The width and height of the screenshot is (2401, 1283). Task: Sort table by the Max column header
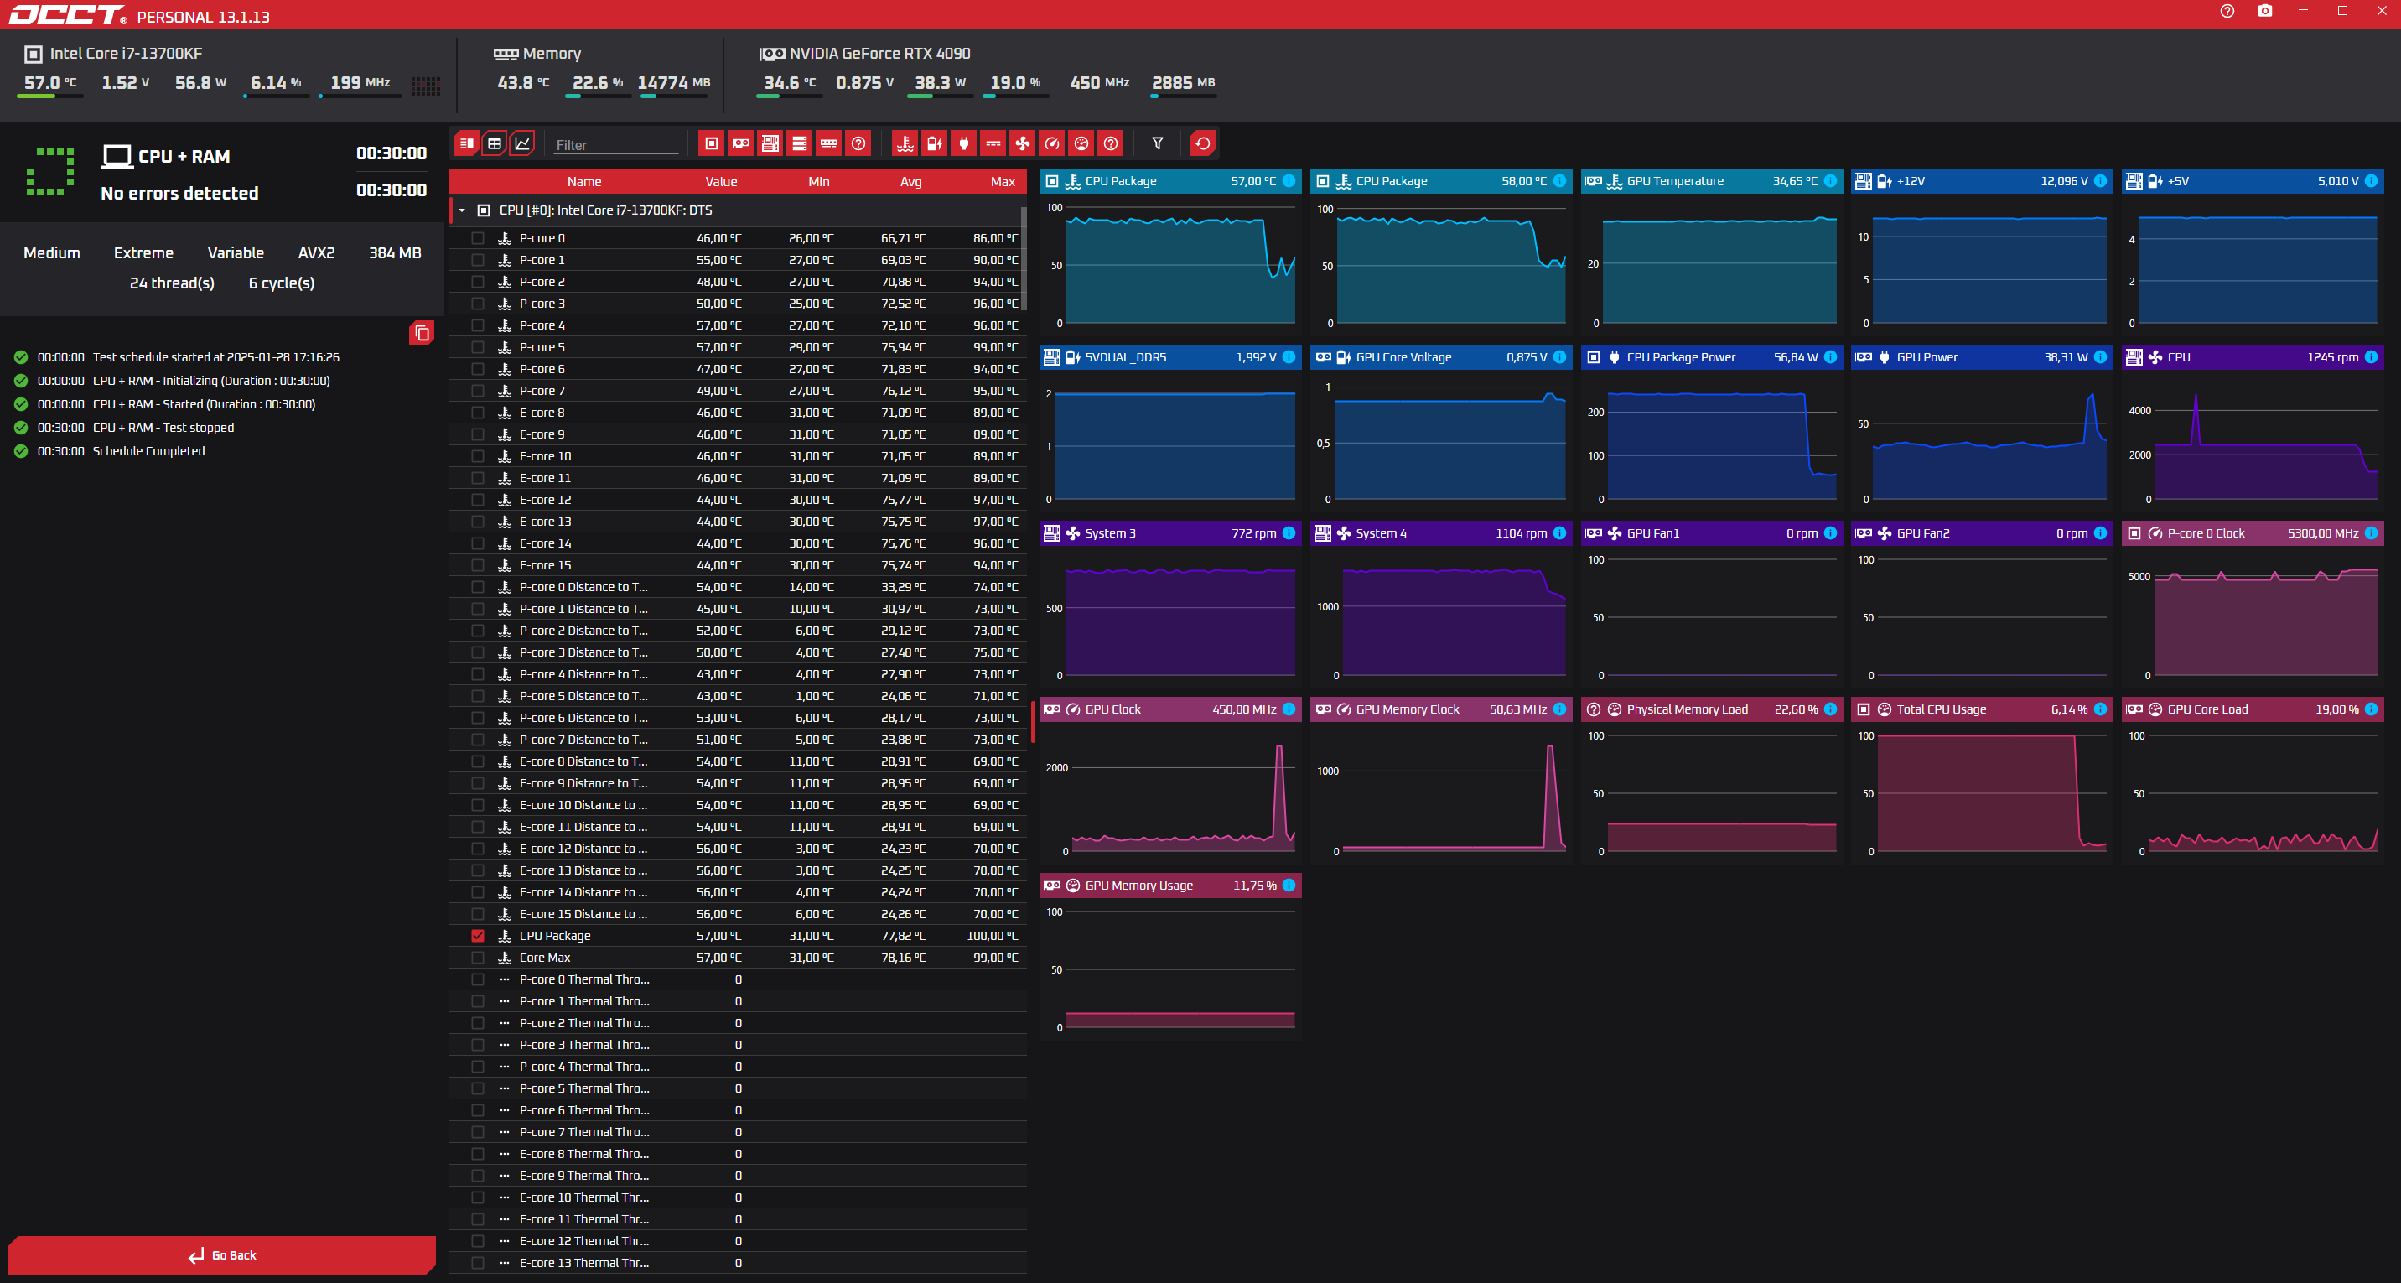pos(1002,182)
